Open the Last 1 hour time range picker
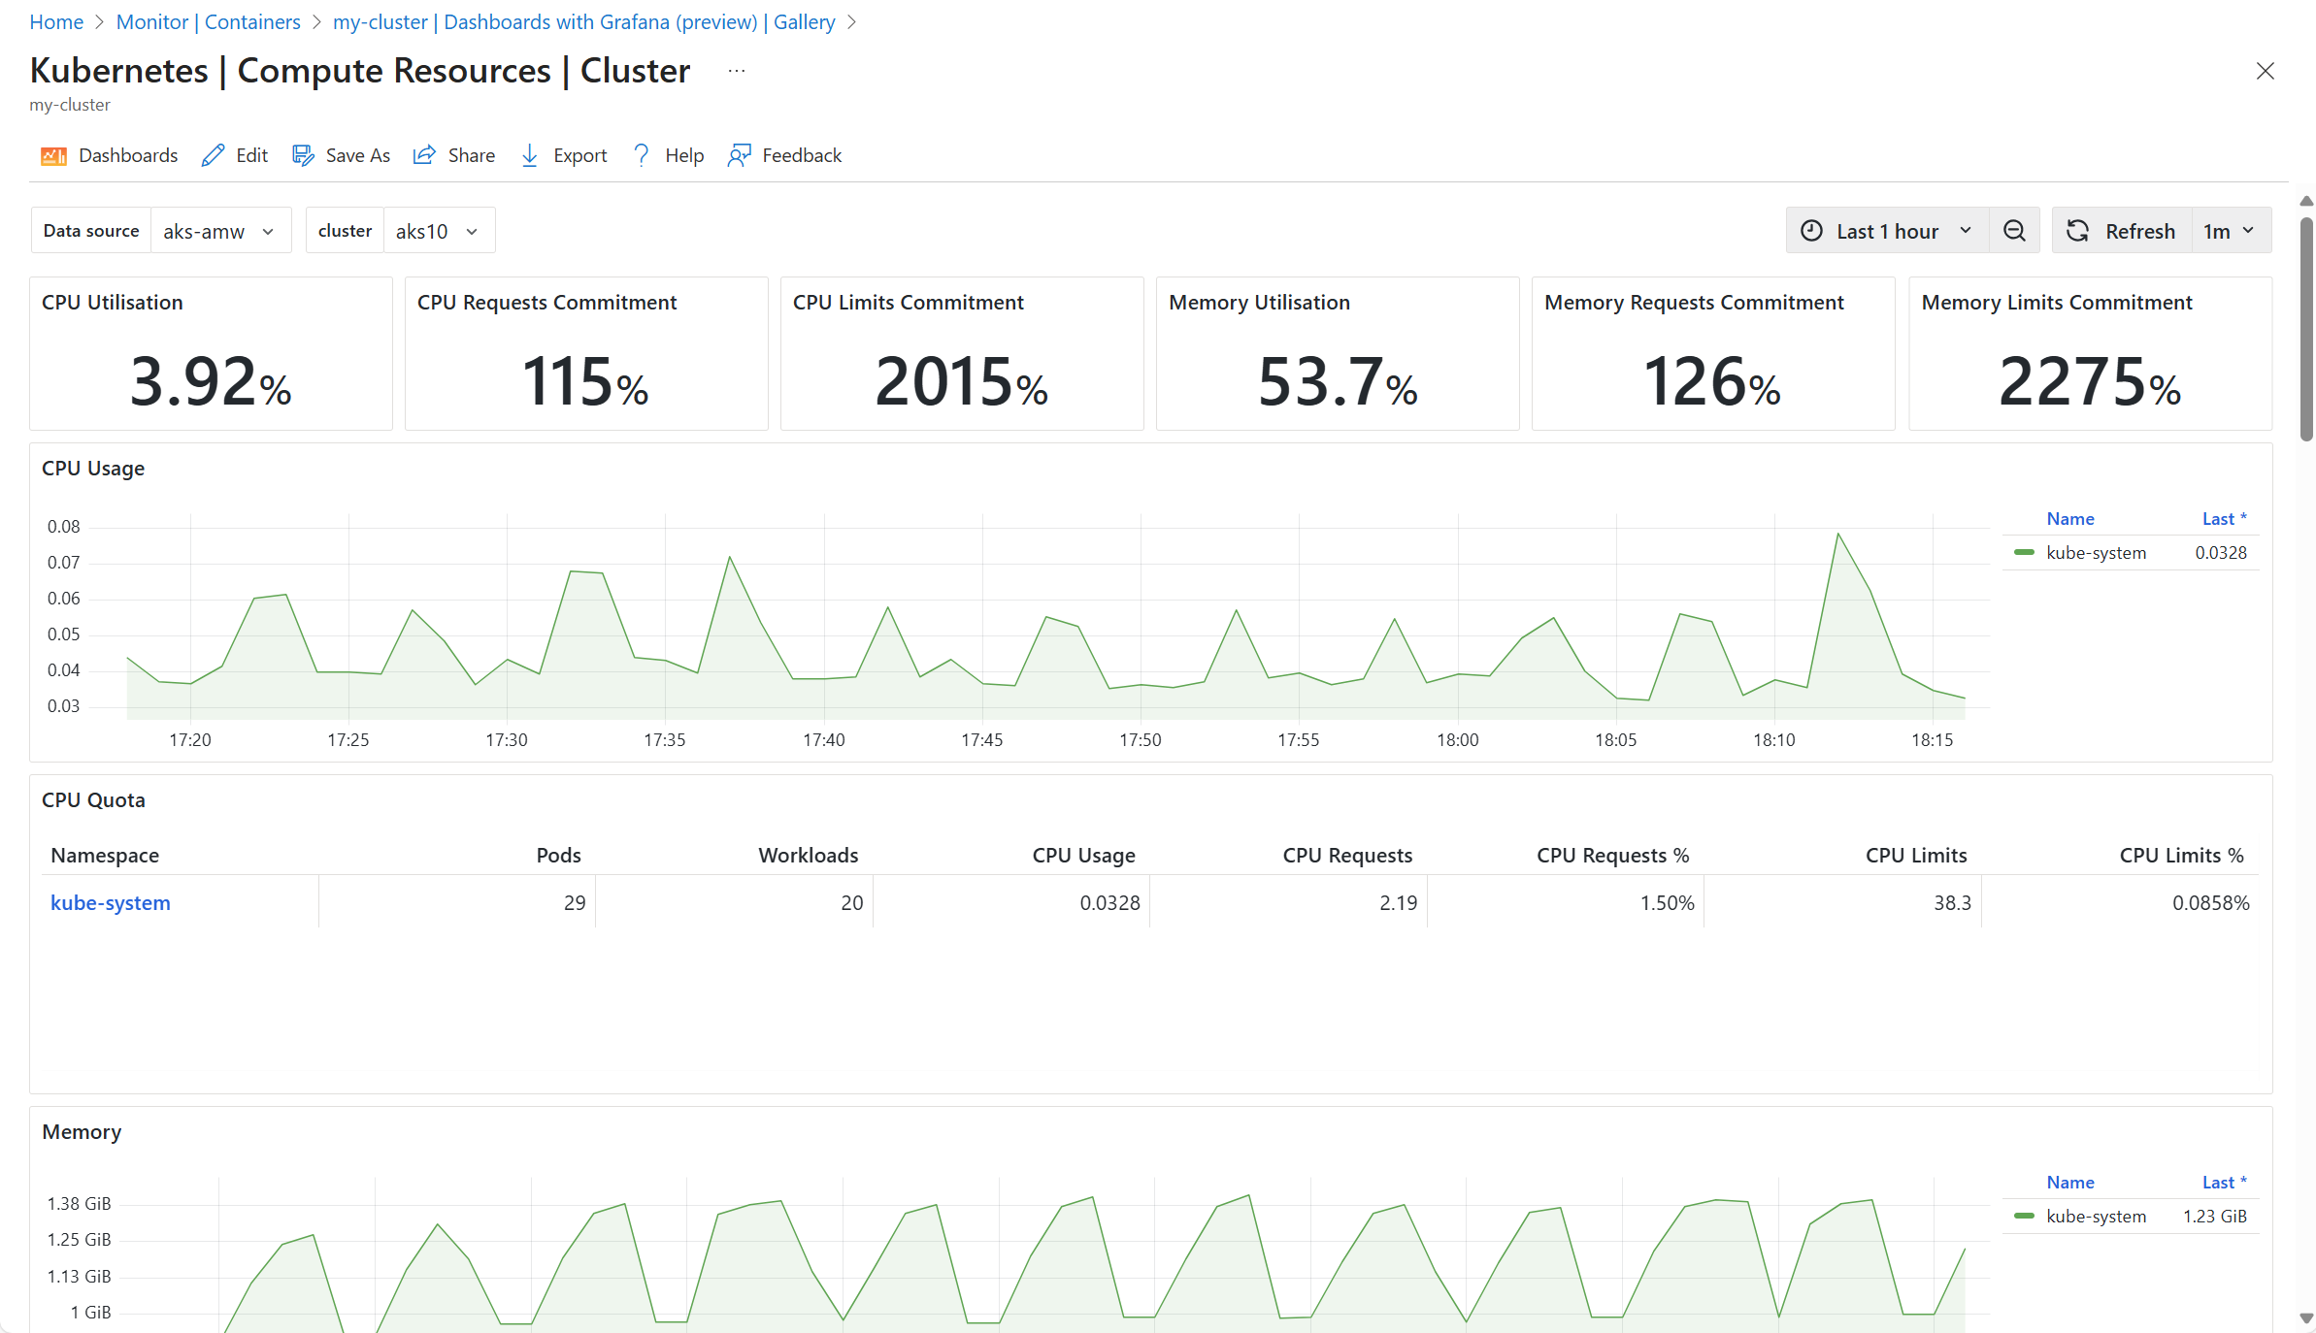This screenshot has width=2316, height=1333. (1887, 231)
